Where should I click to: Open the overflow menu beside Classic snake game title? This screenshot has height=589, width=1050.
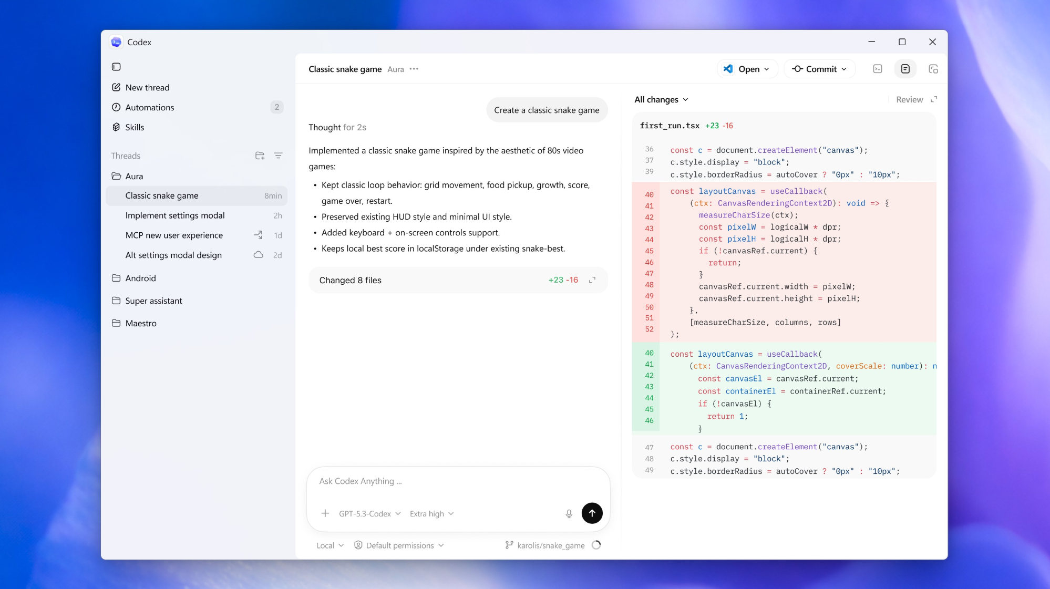click(x=414, y=69)
